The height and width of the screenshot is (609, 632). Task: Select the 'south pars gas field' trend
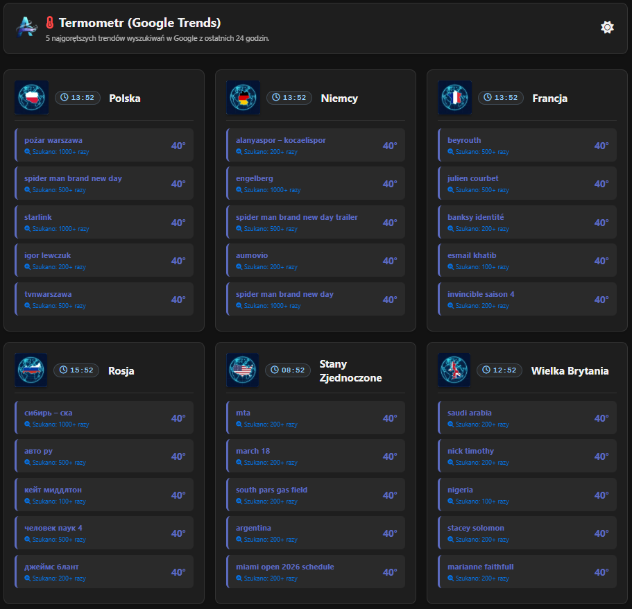tap(316, 495)
